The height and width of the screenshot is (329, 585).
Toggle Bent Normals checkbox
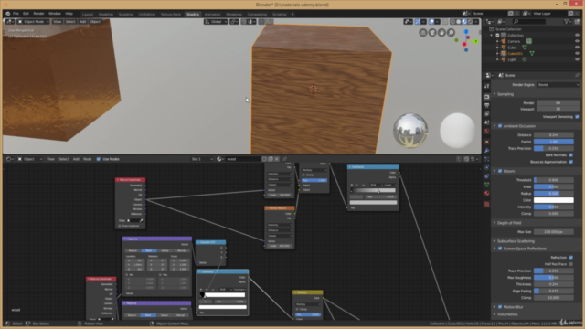pyautogui.click(x=571, y=155)
